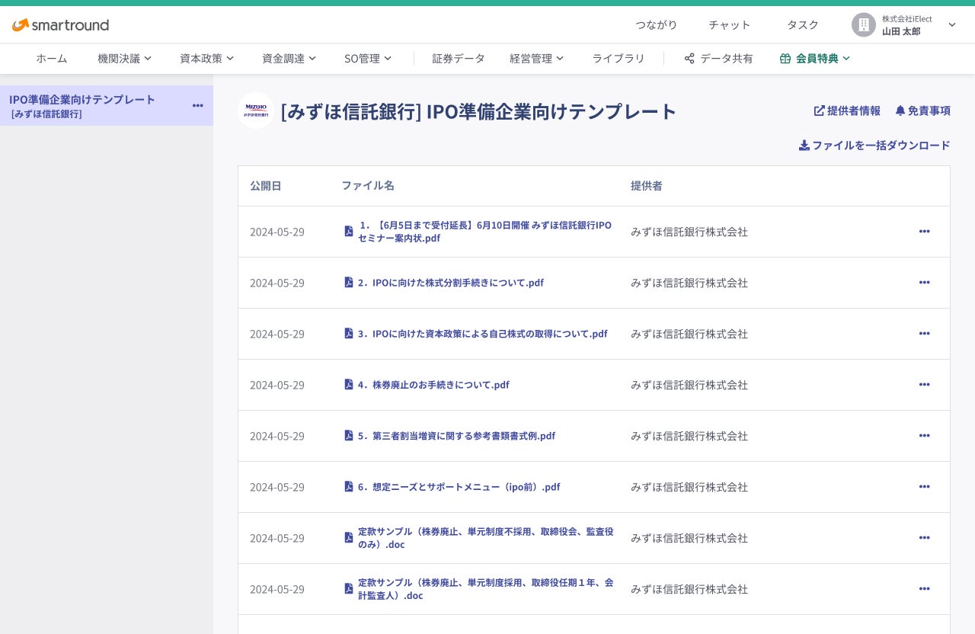Click the データ共有 share icon

coord(689,59)
